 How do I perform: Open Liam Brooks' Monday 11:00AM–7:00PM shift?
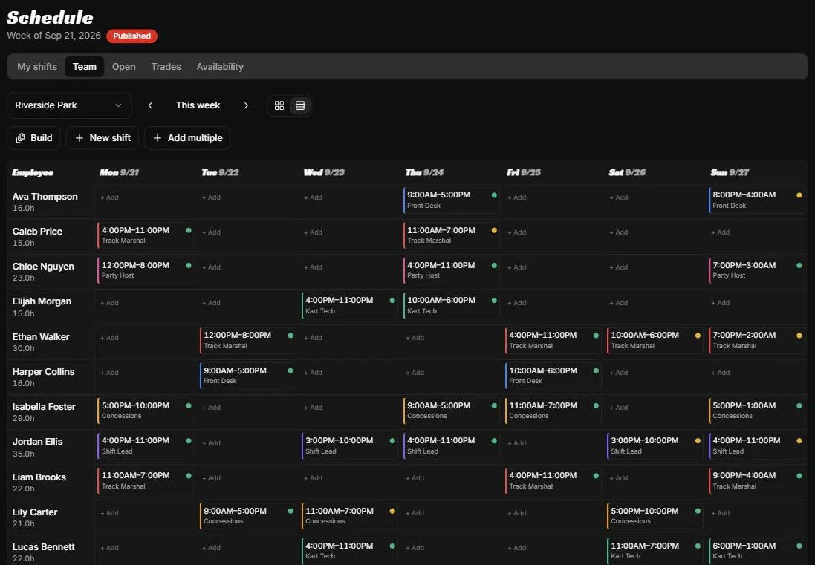146,480
